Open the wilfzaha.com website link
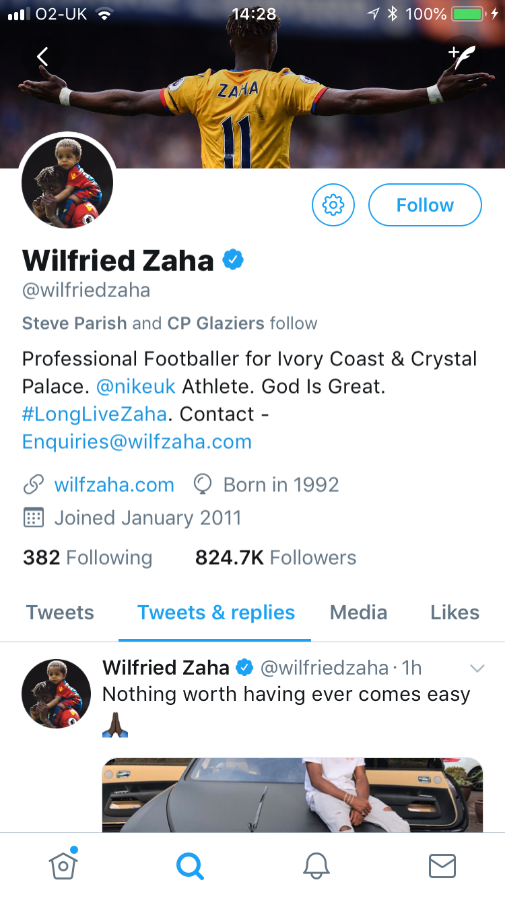This screenshot has width=505, height=899. (114, 485)
